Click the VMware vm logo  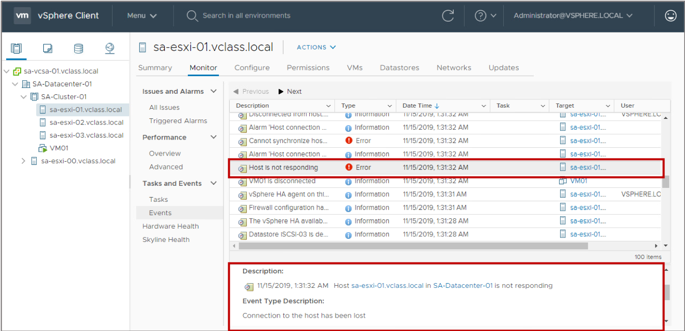coord(22,15)
